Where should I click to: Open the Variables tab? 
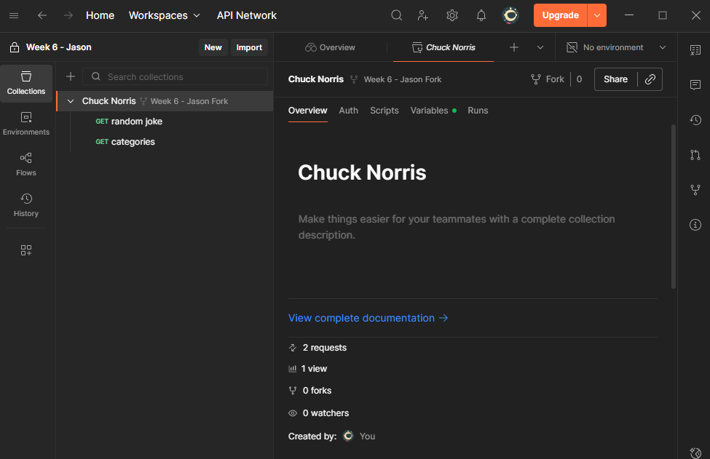[433, 111]
